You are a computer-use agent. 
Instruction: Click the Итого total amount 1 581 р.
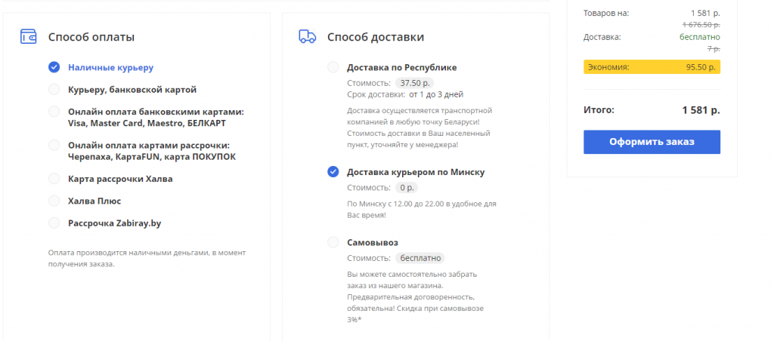pos(700,110)
